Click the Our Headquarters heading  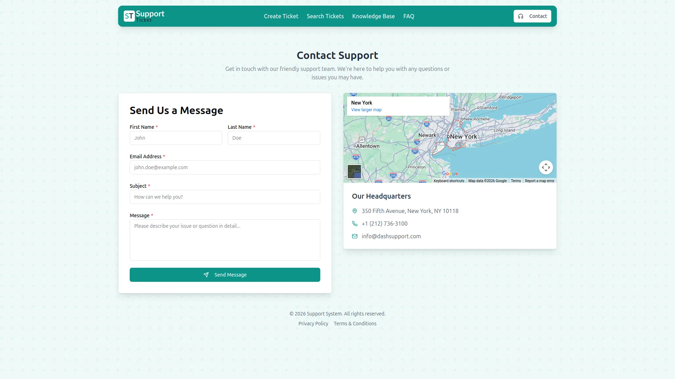(x=381, y=196)
